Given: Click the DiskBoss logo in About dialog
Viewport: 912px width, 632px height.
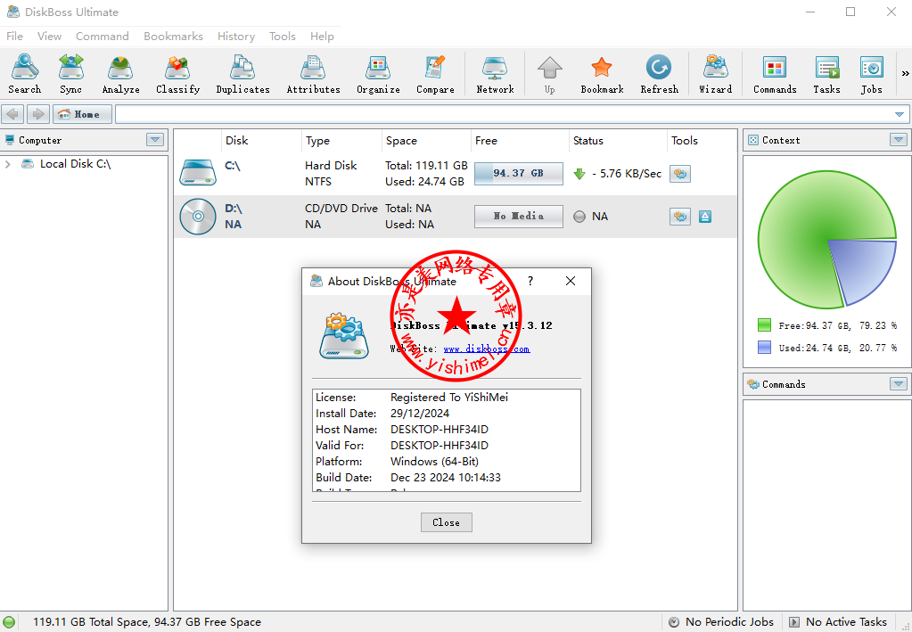Looking at the screenshot, I should pos(344,335).
